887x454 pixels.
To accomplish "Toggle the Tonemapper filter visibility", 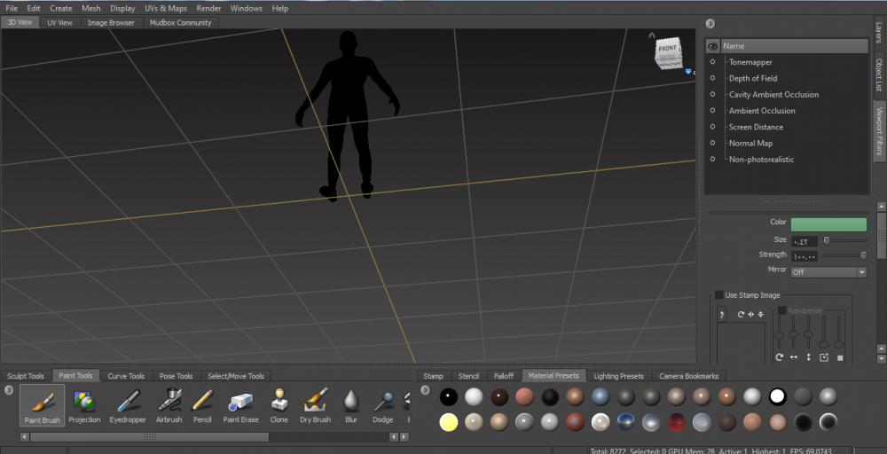I will (x=712, y=62).
